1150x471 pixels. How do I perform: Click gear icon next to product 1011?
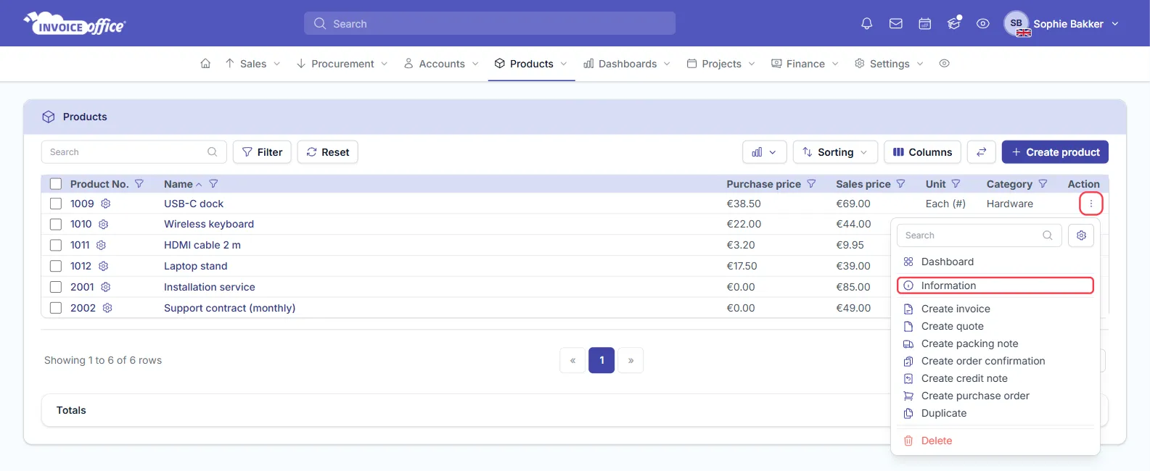[x=101, y=246]
